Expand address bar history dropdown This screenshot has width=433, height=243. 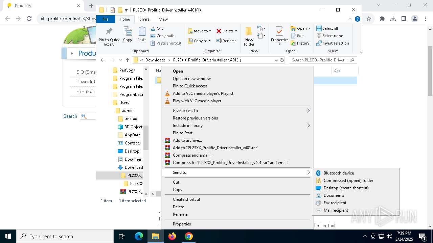[x=276, y=60]
